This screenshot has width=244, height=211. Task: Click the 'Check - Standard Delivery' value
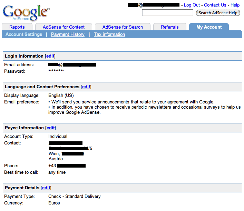pyautogui.click(x=75, y=197)
